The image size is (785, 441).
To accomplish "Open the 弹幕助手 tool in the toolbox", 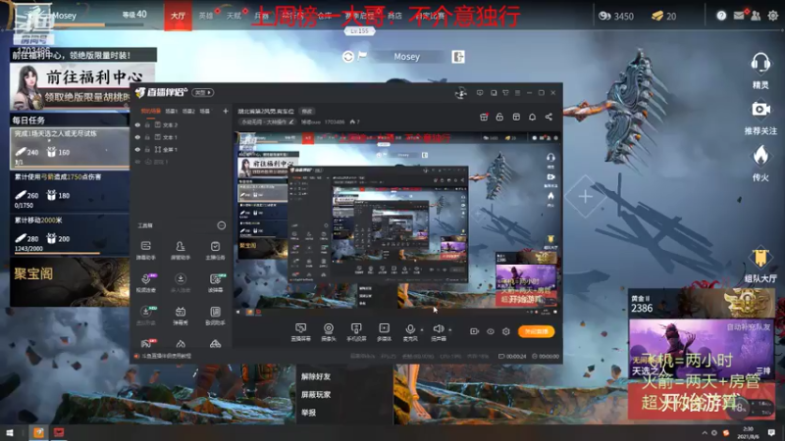I will 145,250.
